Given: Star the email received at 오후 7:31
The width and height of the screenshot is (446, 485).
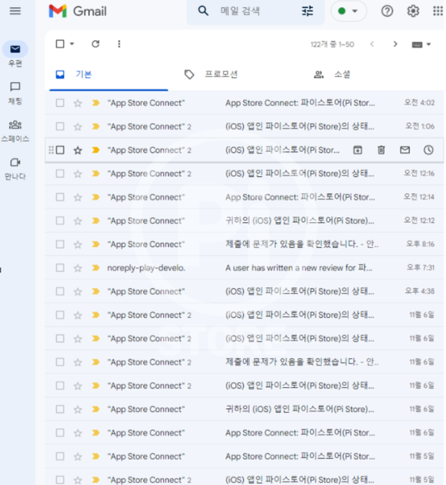Looking at the screenshot, I should point(77,267).
